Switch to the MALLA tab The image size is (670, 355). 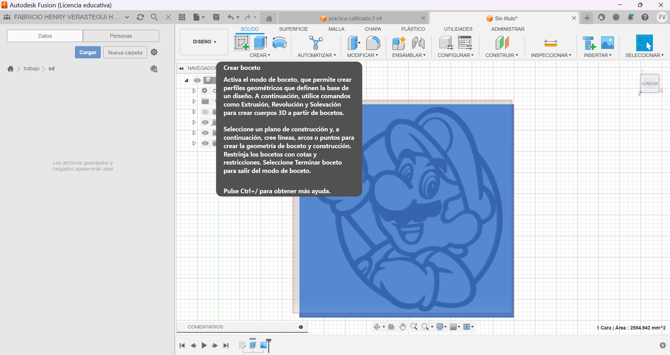pos(336,29)
